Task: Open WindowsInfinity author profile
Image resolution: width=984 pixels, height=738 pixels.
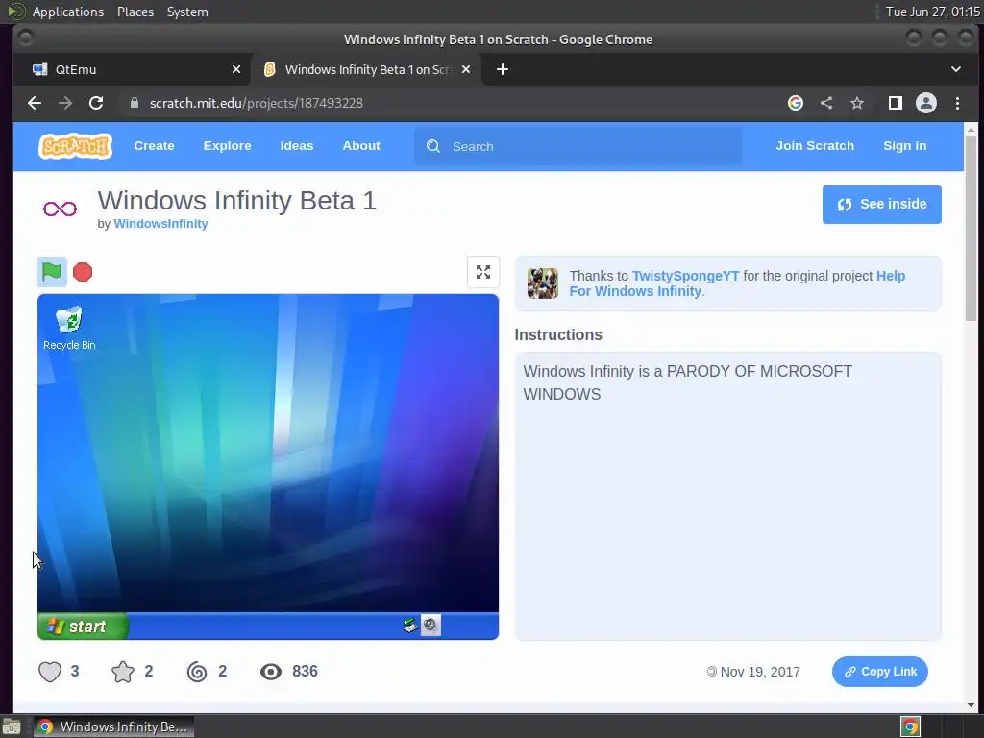Action: coord(160,223)
